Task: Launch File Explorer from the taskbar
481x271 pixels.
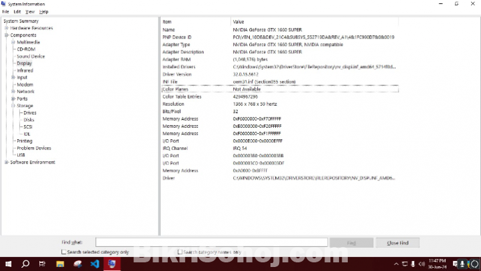Action: point(60,264)
